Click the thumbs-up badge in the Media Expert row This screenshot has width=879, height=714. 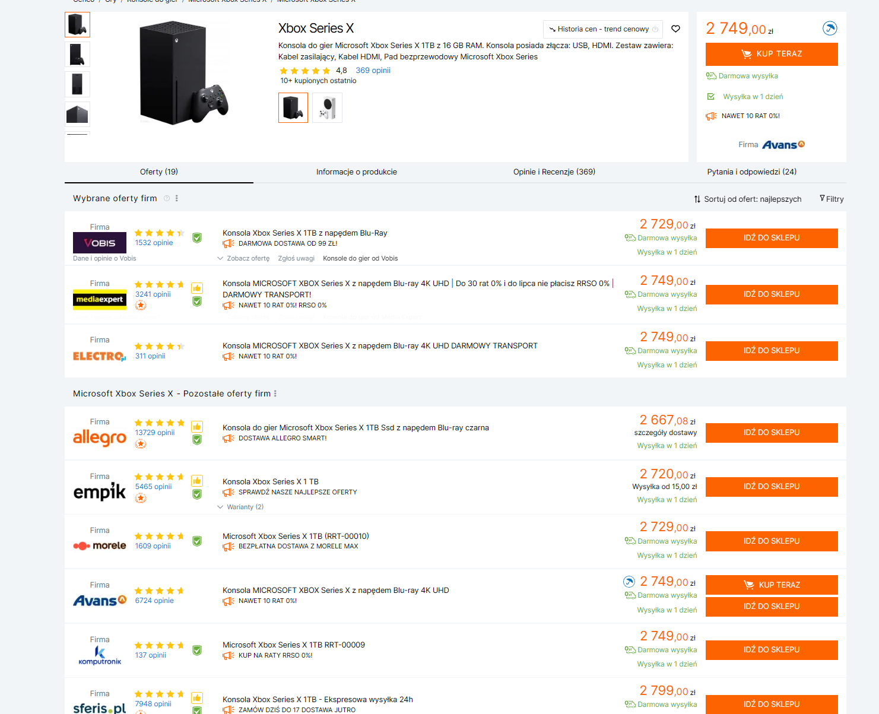pos(197,288)
